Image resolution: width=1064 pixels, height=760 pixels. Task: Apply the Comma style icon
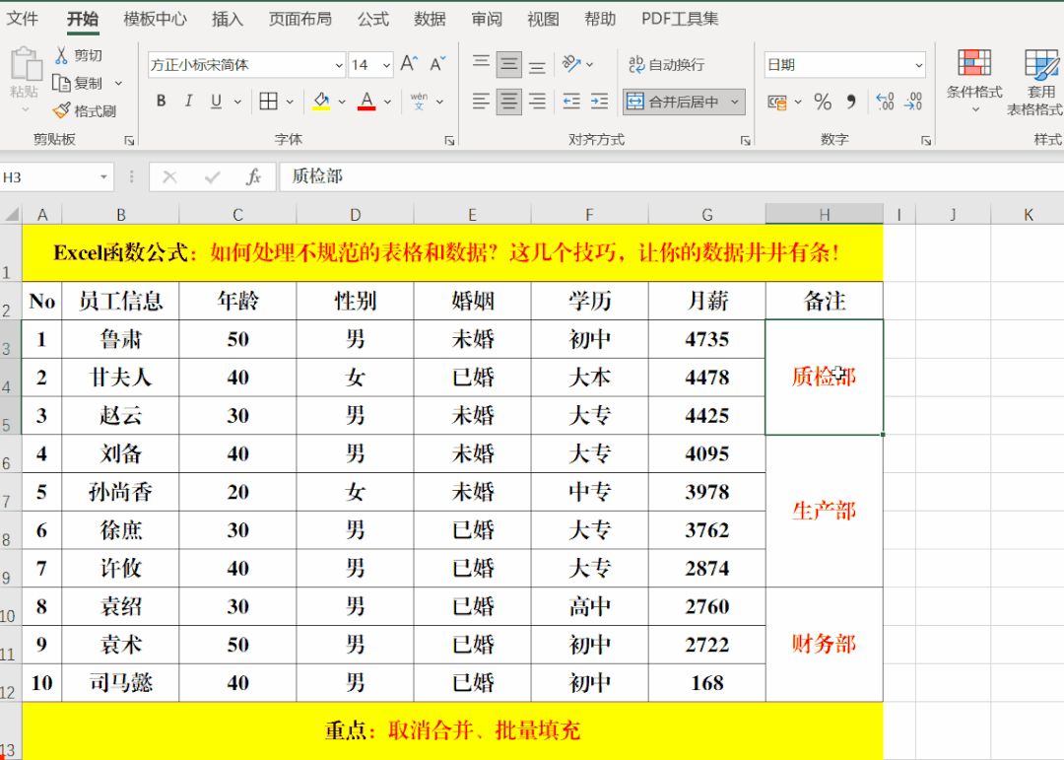[851, 103]
